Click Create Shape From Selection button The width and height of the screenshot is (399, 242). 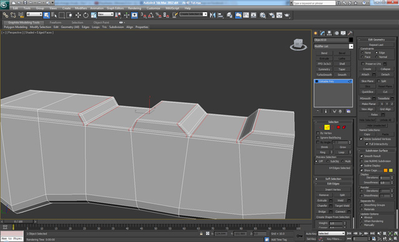click(333, 217)
